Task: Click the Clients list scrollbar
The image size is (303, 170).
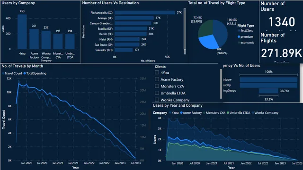Action: [x=221, y=84]
